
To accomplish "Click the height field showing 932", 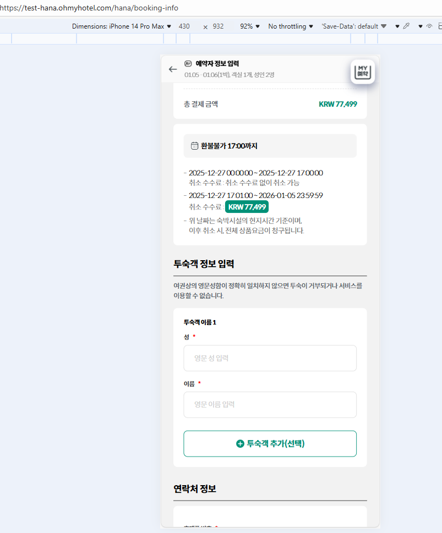I will coord(218,26).
